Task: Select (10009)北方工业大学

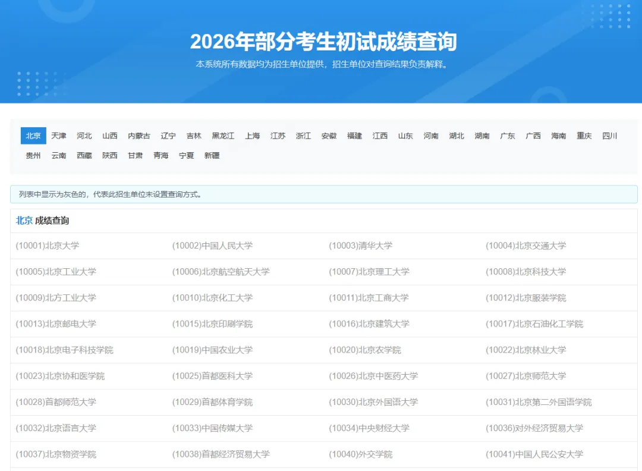Action: (56, 298)
